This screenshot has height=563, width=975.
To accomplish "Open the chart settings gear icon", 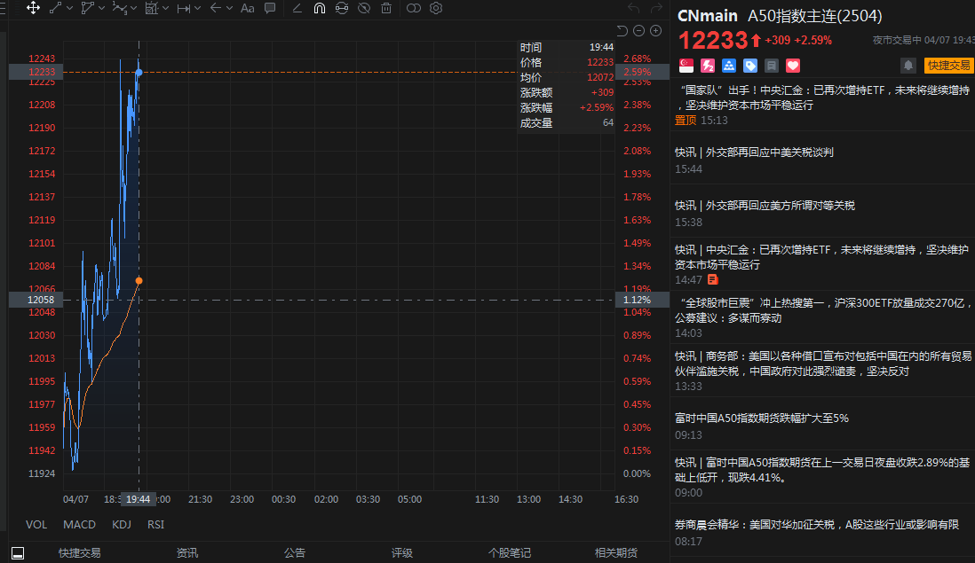I will [x=436, y=8].
